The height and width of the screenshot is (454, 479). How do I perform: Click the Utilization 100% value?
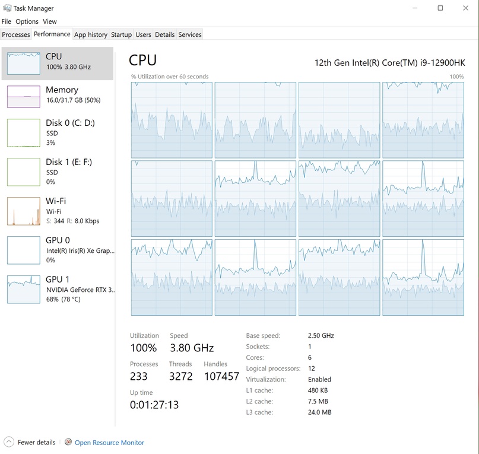(143, 348)
